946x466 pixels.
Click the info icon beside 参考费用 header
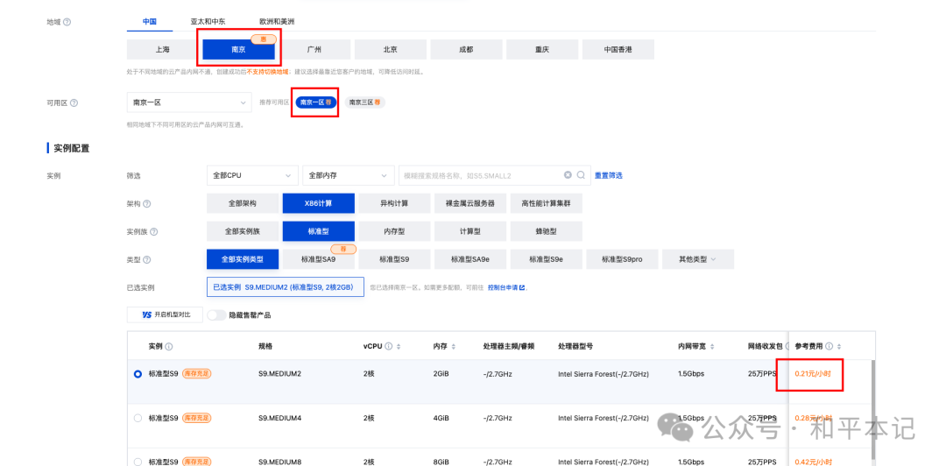click(829, 347)
